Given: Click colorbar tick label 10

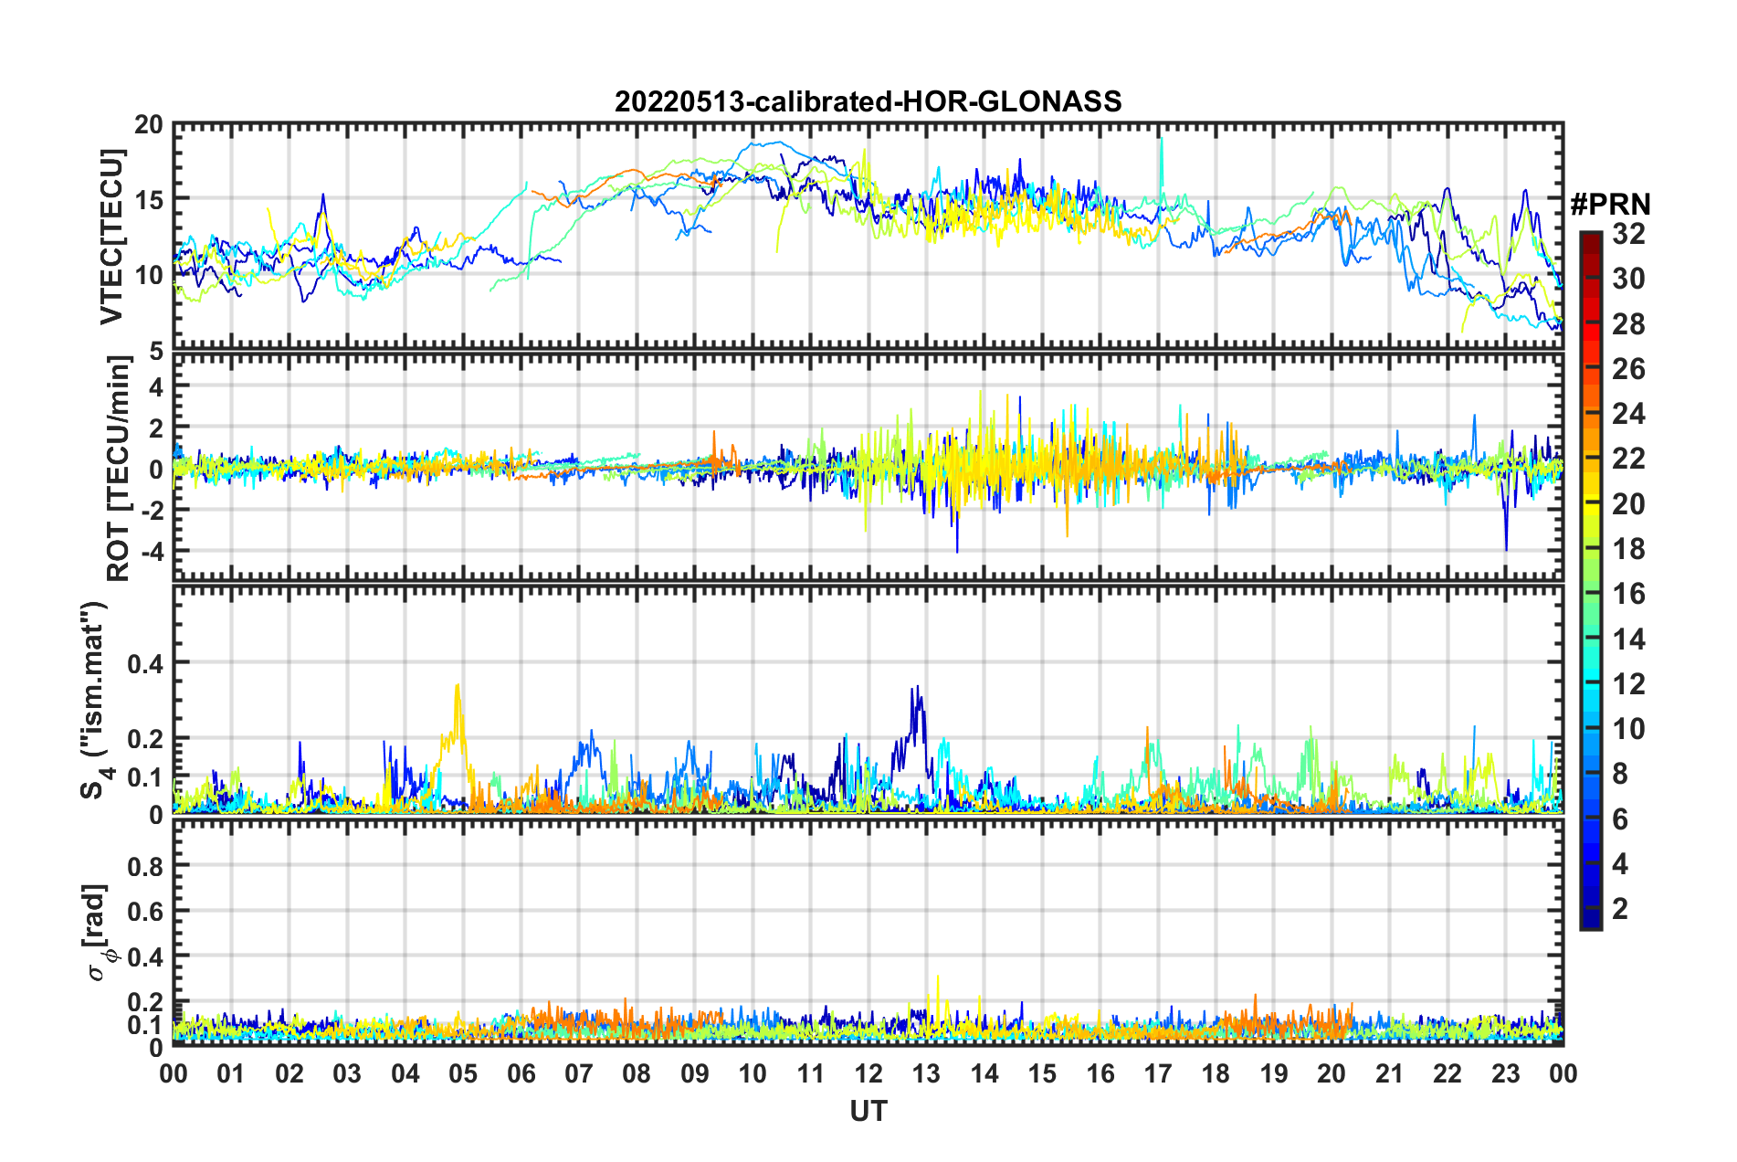Looking at the screenshot, I should pyautogui.click(x=1628, y=729).
